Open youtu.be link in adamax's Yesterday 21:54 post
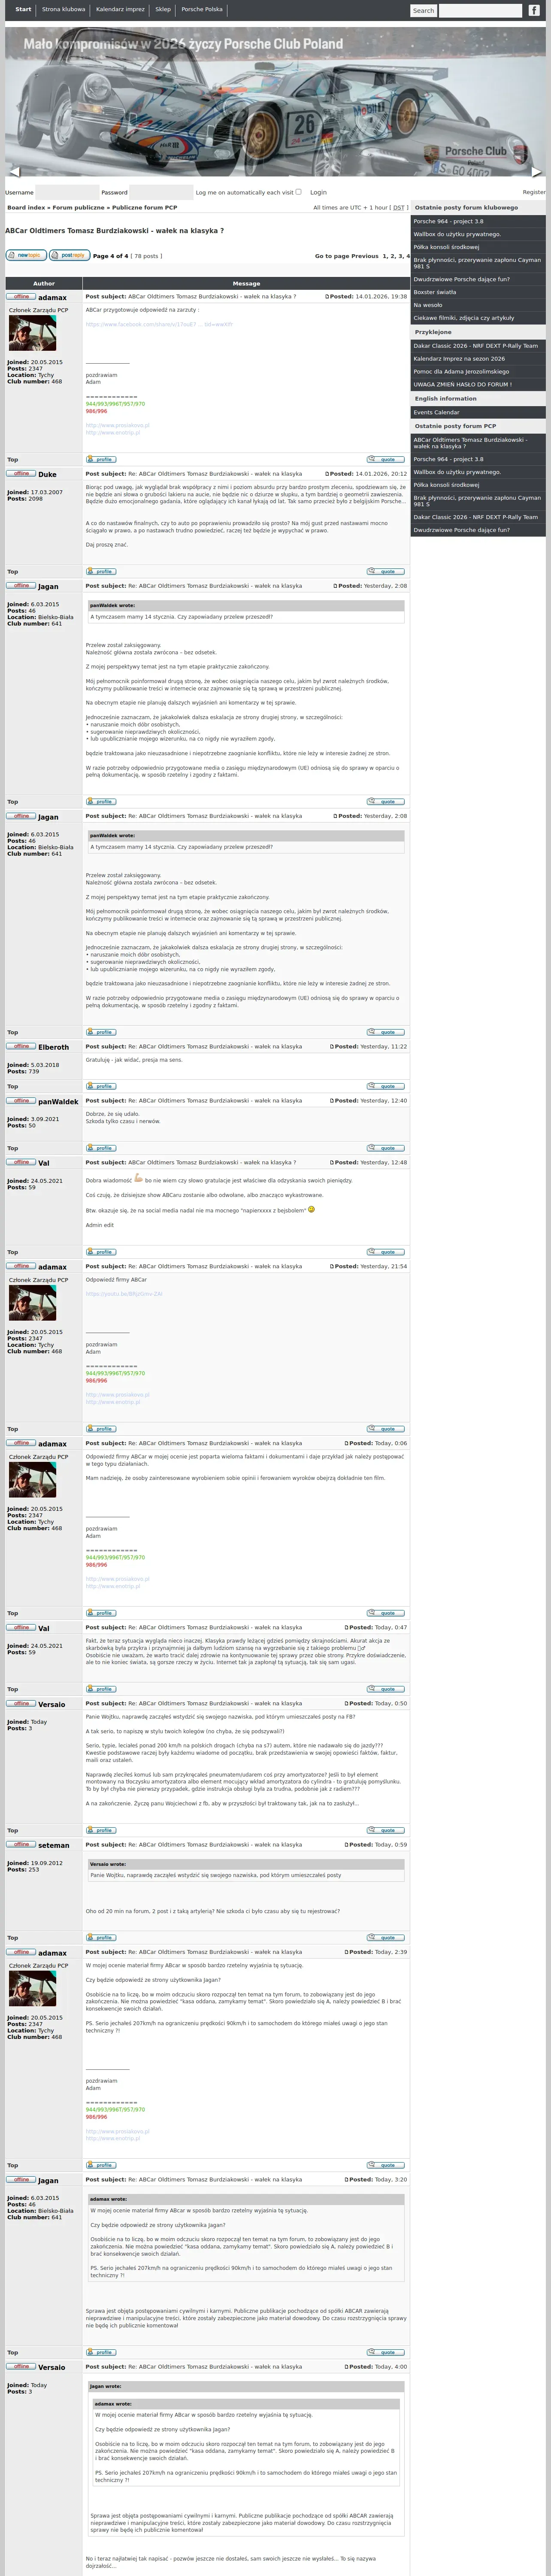The image size is (551, 2576). pyautogui.click(x=124, y=1293)
